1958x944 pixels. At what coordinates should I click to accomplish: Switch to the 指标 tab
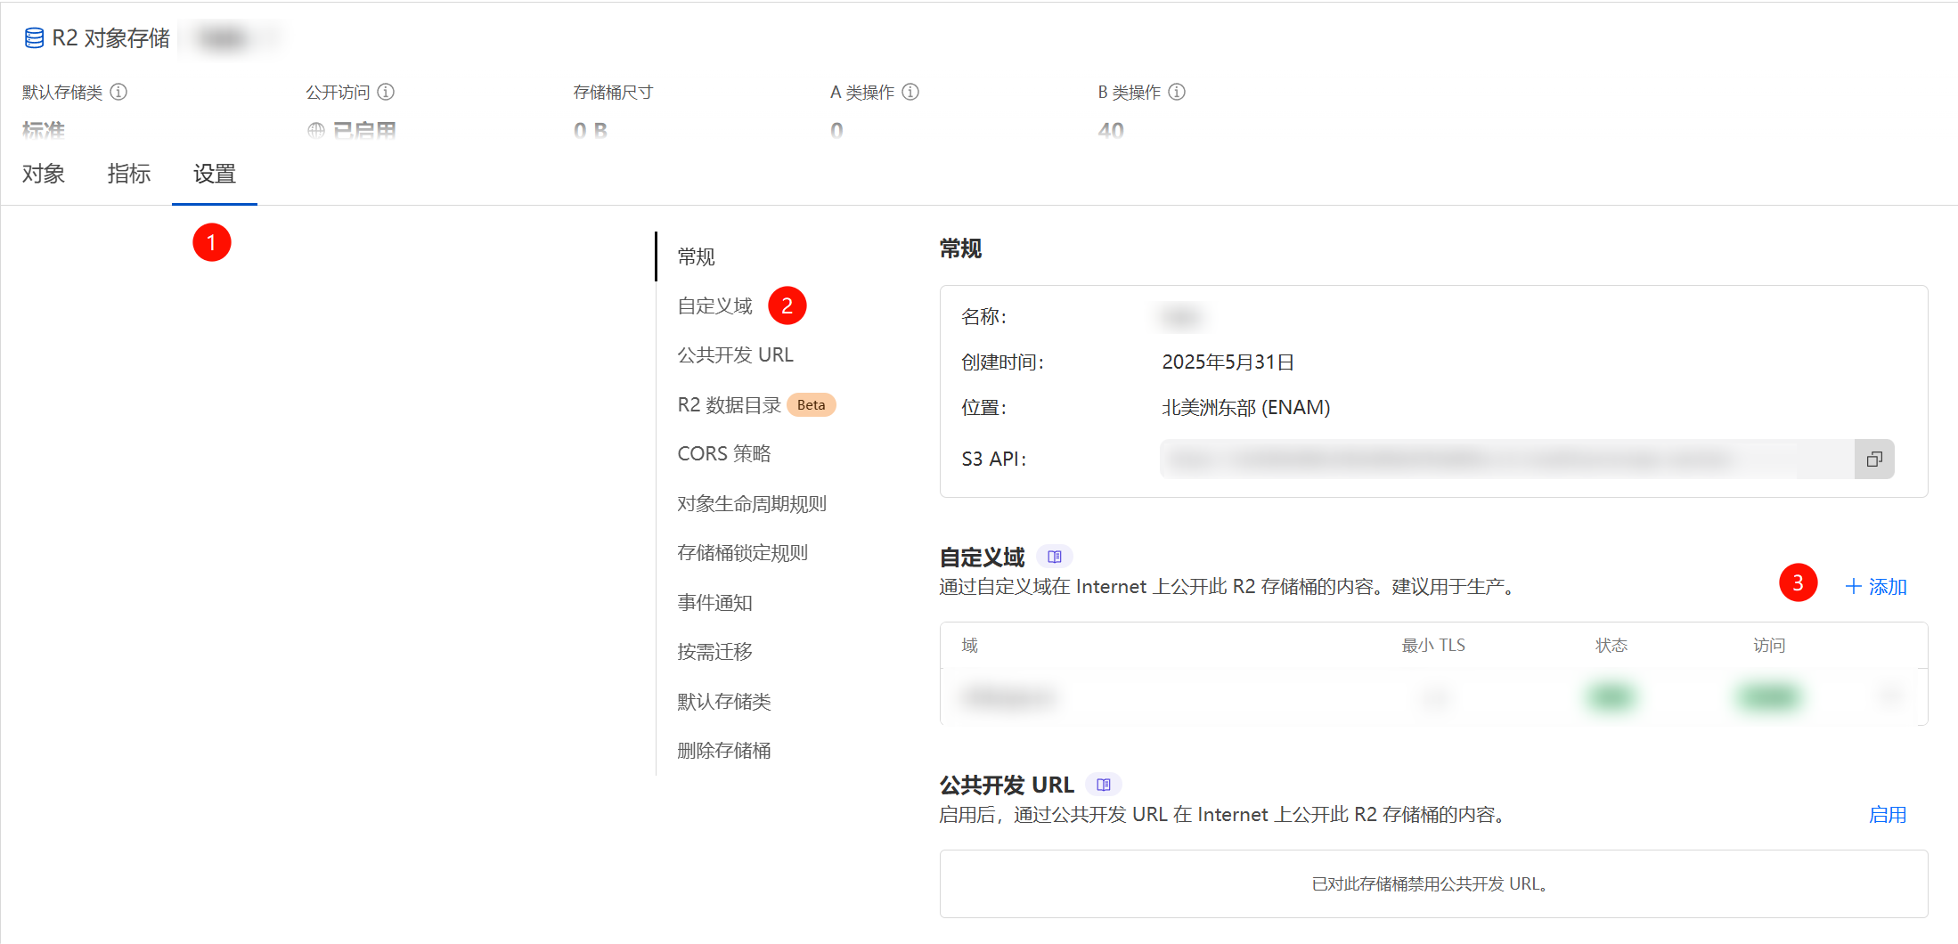pyautogui.click(x=129, y=174)
